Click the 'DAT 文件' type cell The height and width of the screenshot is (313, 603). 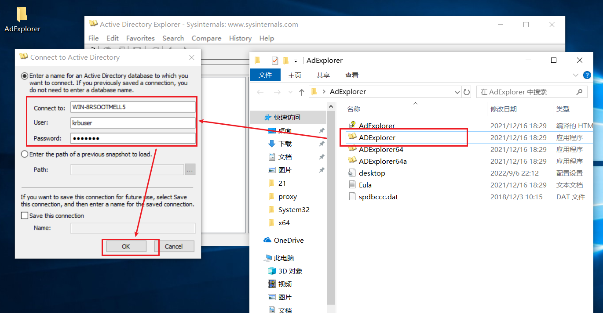(570, 197)
